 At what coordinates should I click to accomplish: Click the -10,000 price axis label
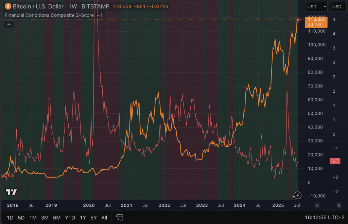coord(316,196)
